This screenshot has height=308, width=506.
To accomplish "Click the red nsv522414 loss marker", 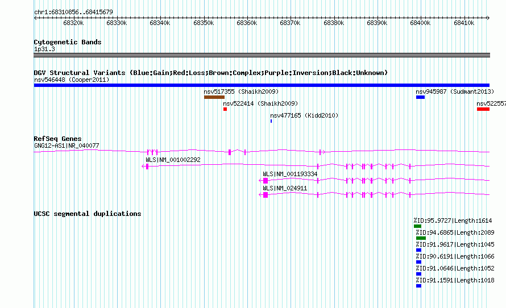I will 225,109.
